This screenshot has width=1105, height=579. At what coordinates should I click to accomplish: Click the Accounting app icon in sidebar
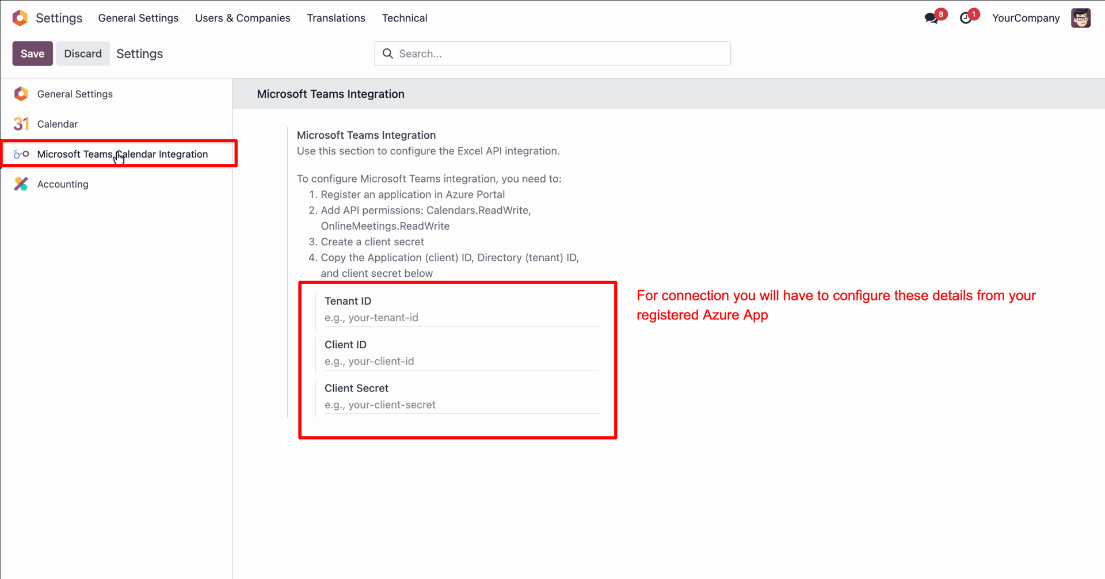[21, 184]
